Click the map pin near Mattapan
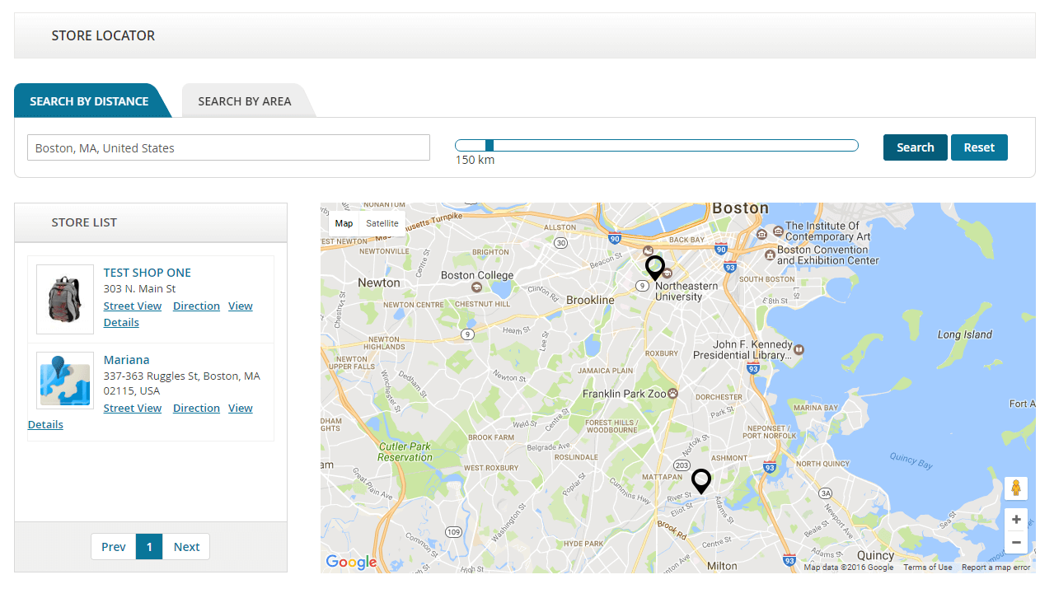This screenshot has width=1054, height=598. point(700,480)
